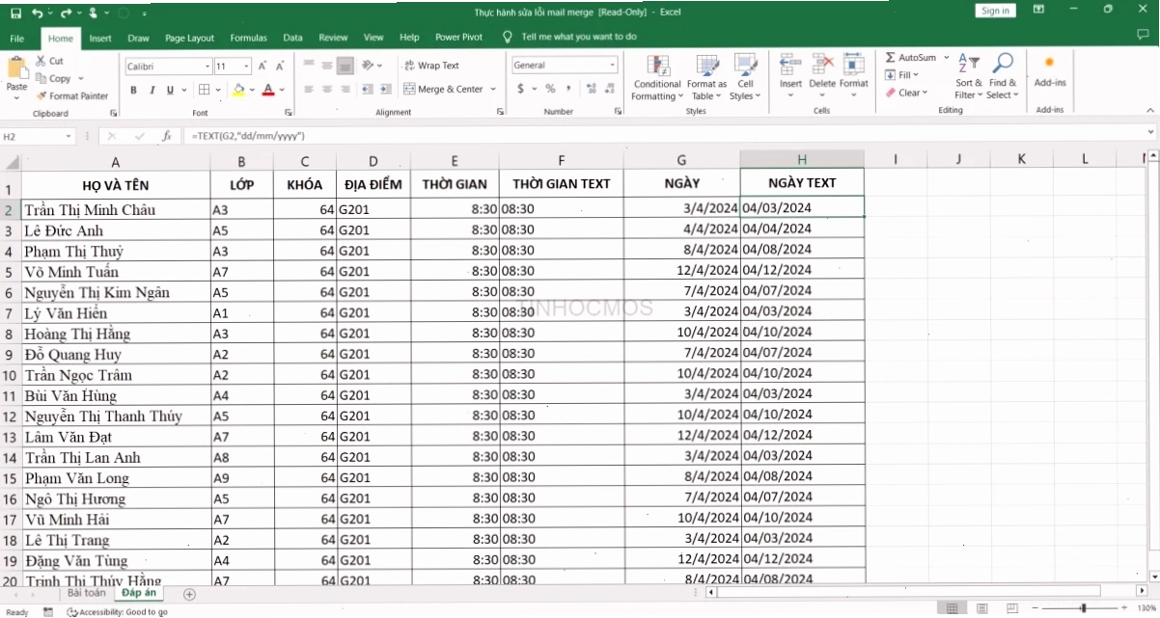Click the Top Align icon
Viewport: 1160px width, 618px height.
point(309,65)
